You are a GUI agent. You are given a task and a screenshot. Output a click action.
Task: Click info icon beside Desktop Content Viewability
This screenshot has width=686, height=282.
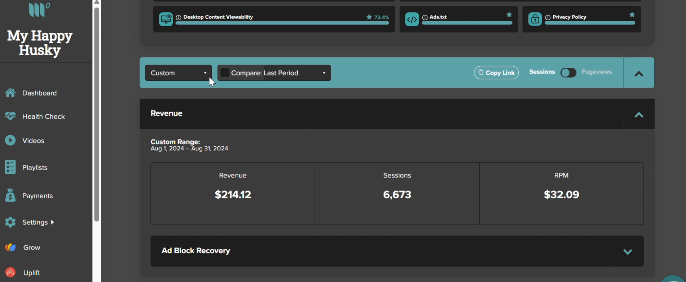point(179,17)
